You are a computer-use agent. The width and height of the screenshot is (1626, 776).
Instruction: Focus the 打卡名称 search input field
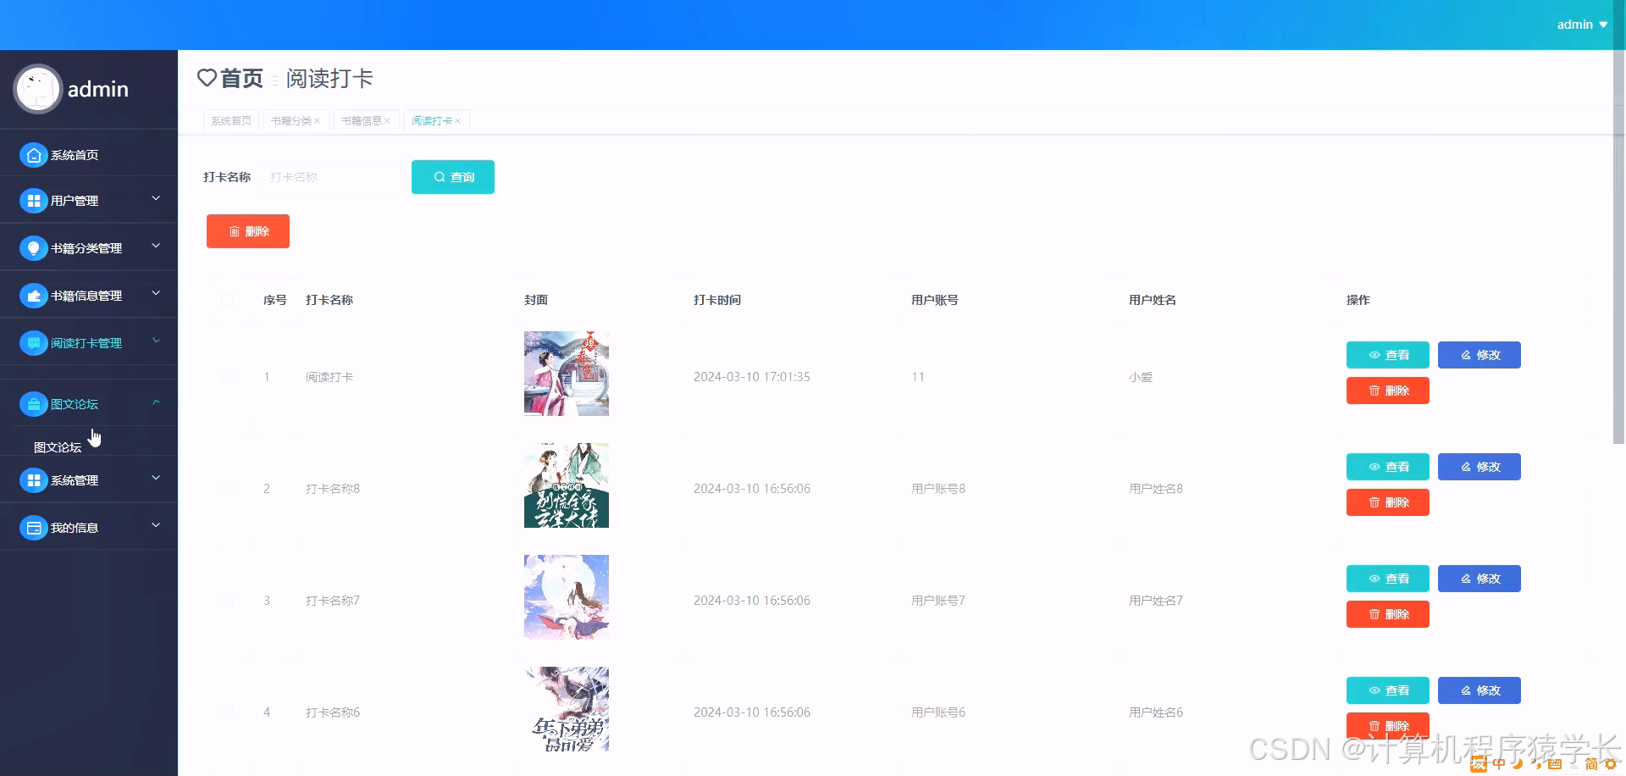point(330,177)
